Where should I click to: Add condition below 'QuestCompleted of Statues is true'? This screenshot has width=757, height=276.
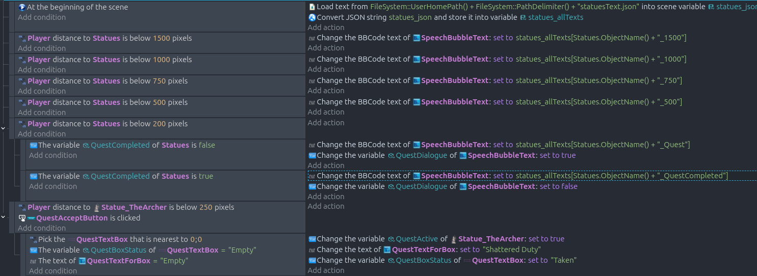tap(53, 186)
